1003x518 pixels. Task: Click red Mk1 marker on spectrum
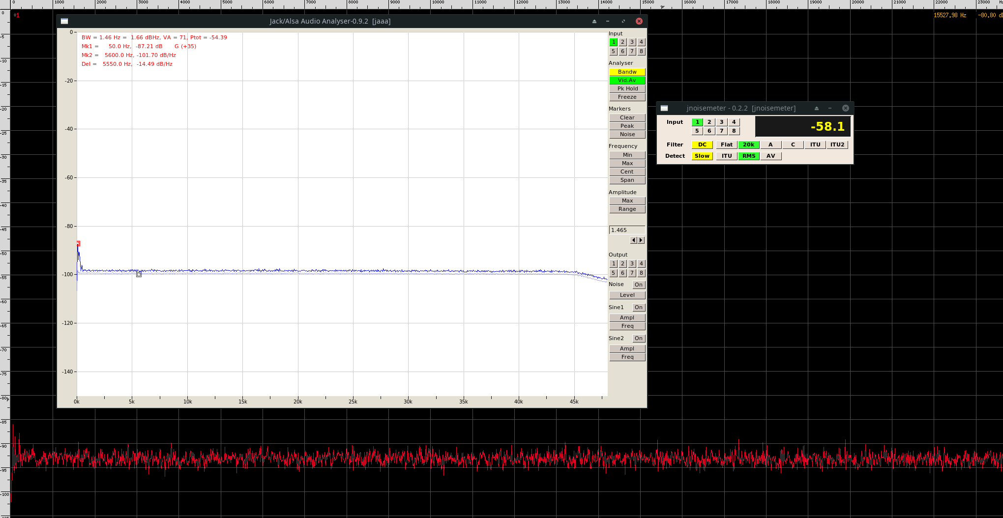(x=78, y=244)
